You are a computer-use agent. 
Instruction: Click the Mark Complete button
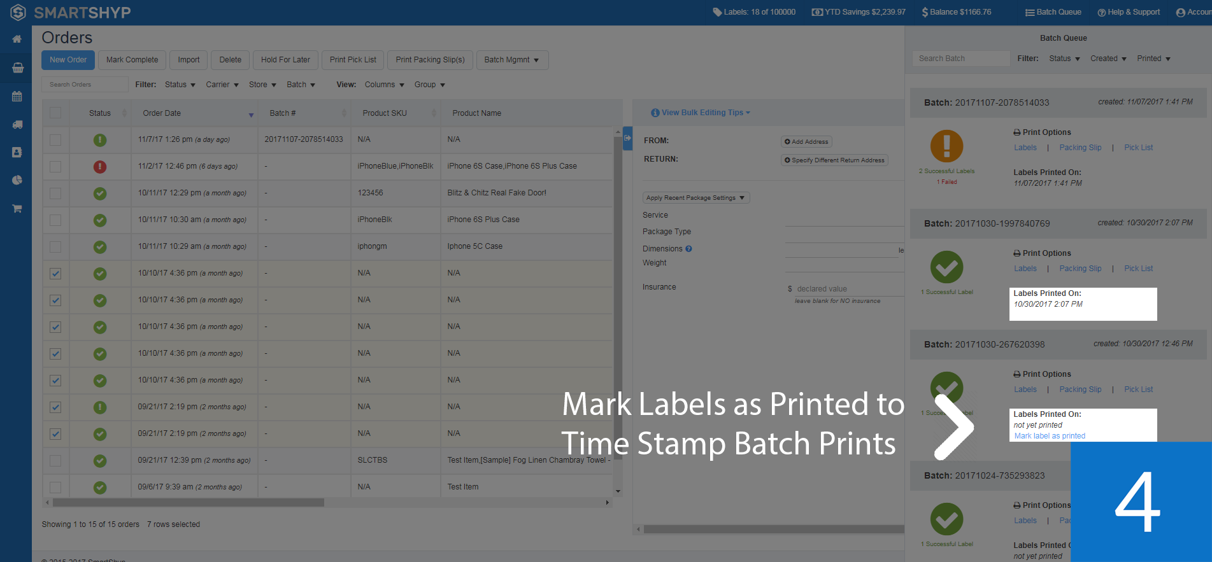click(x=132, y=60)
